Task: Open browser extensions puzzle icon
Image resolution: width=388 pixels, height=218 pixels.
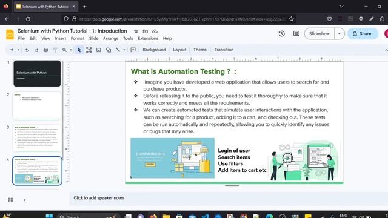Action: coord(382,19)
